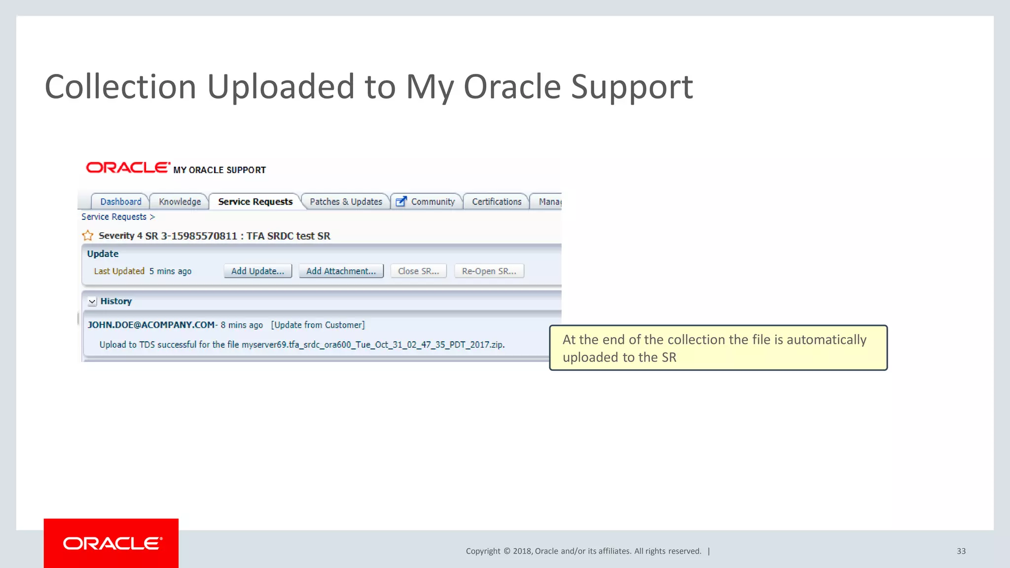
Task: Click the Re-Open SR... button
Action: (489, 271)
